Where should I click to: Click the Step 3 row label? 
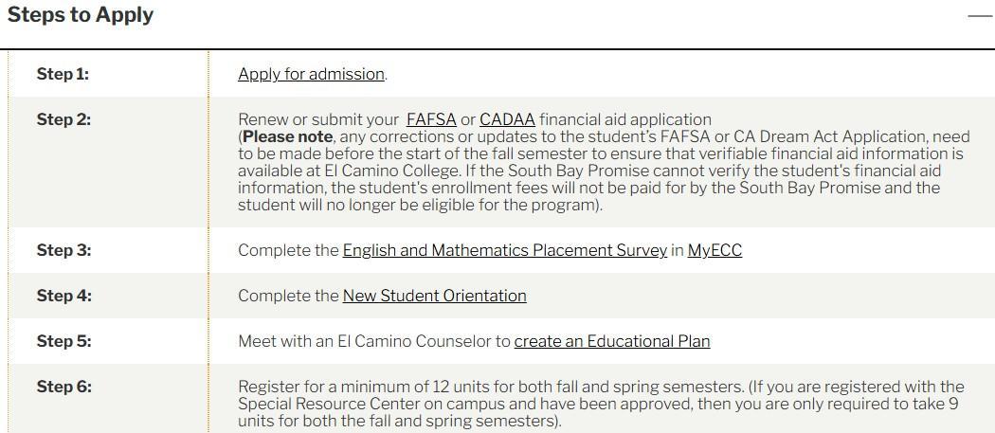coord(63,250)
